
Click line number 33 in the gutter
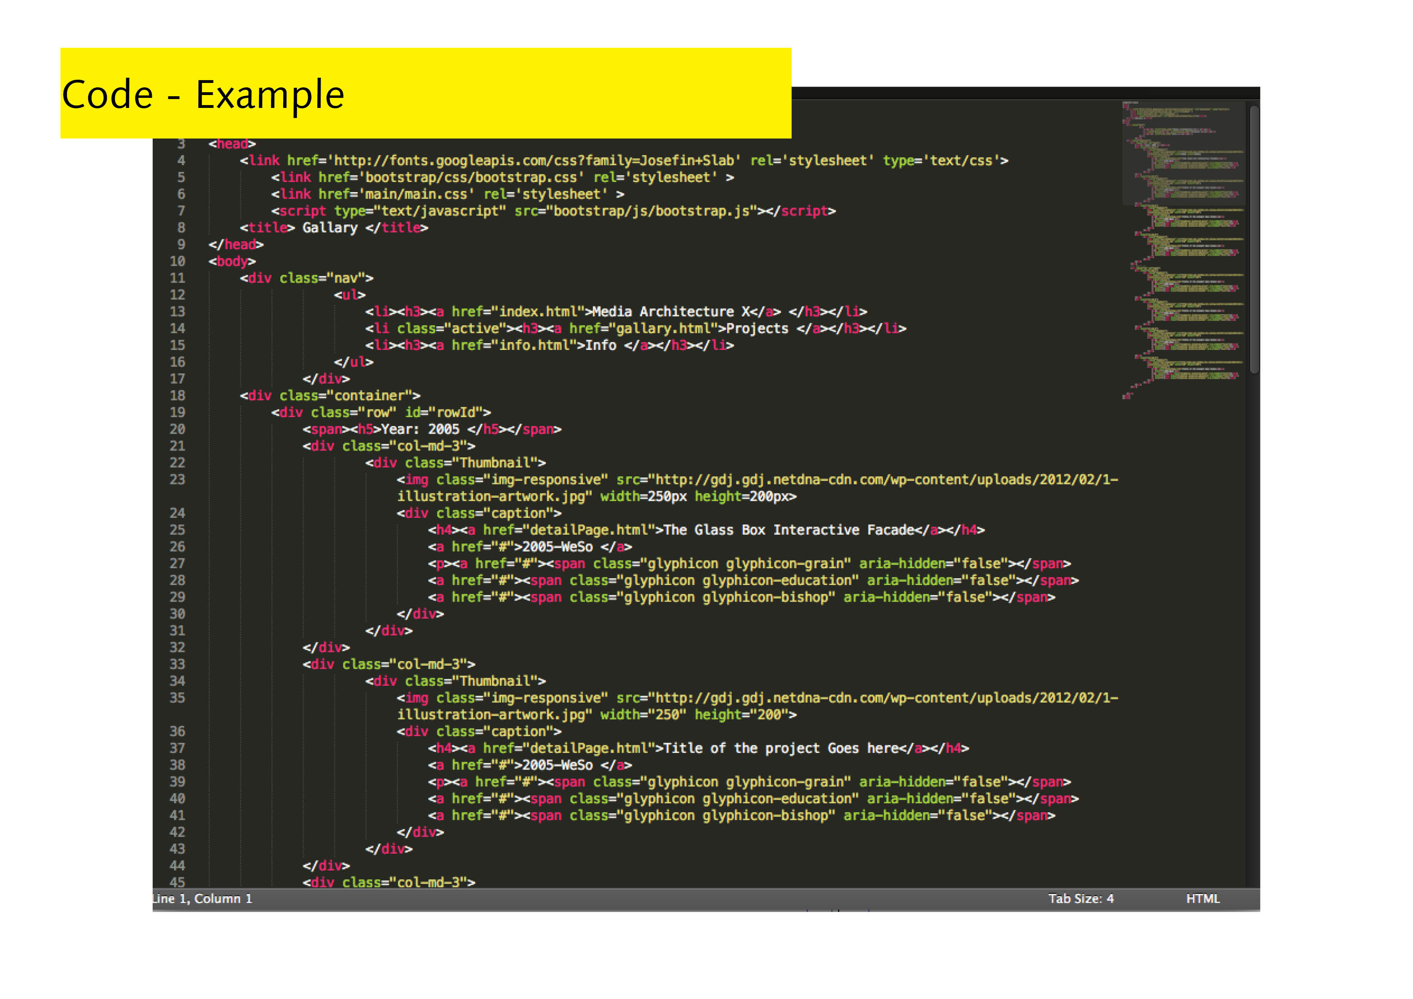tap(177, 664)
